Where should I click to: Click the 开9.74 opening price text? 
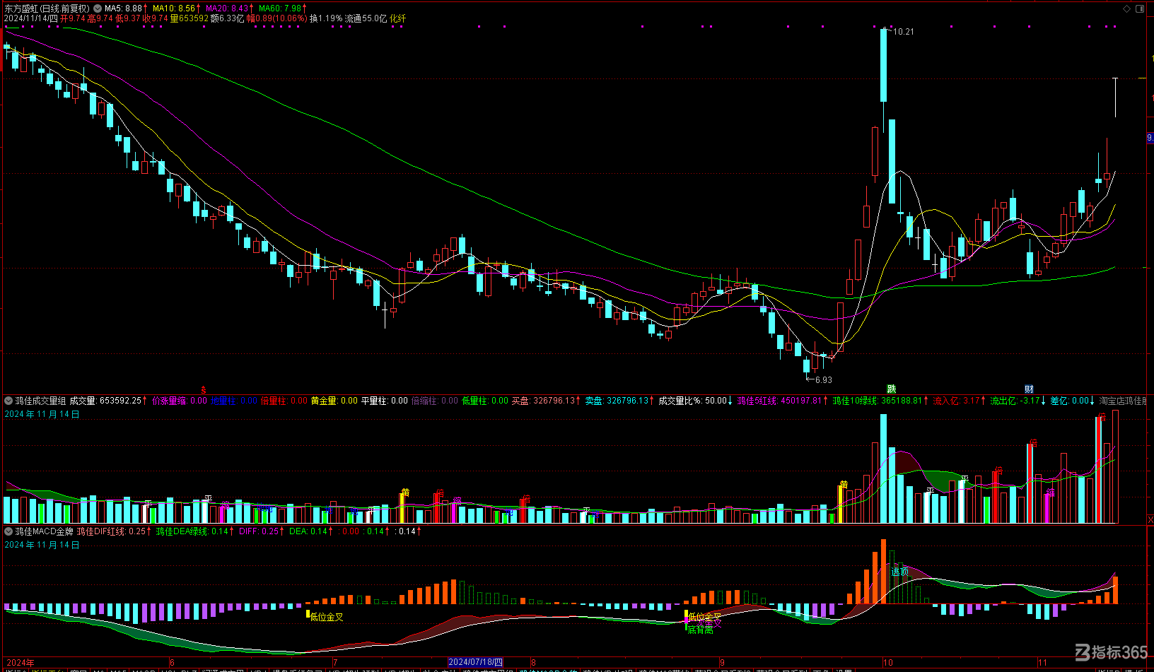coord(73,18)
